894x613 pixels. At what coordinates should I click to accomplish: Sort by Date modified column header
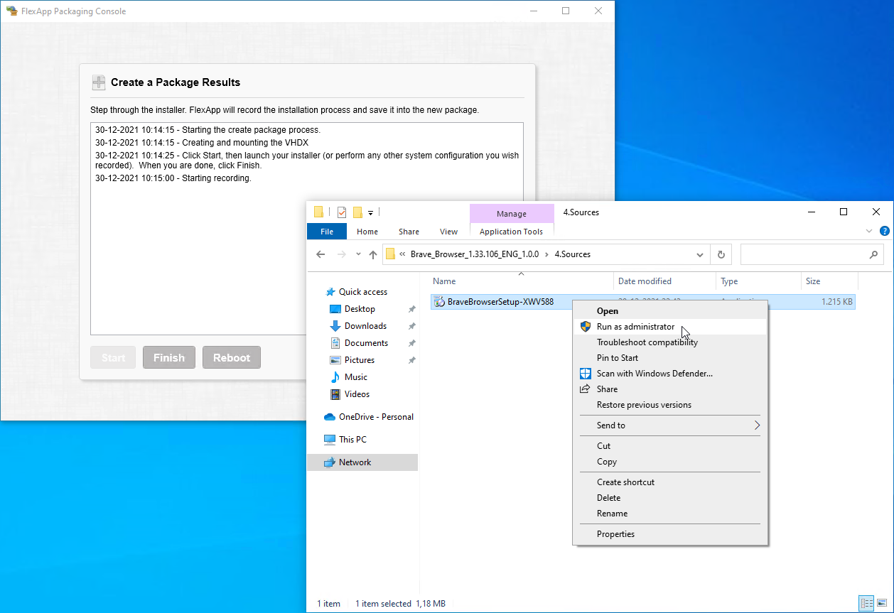pos(645,281)
